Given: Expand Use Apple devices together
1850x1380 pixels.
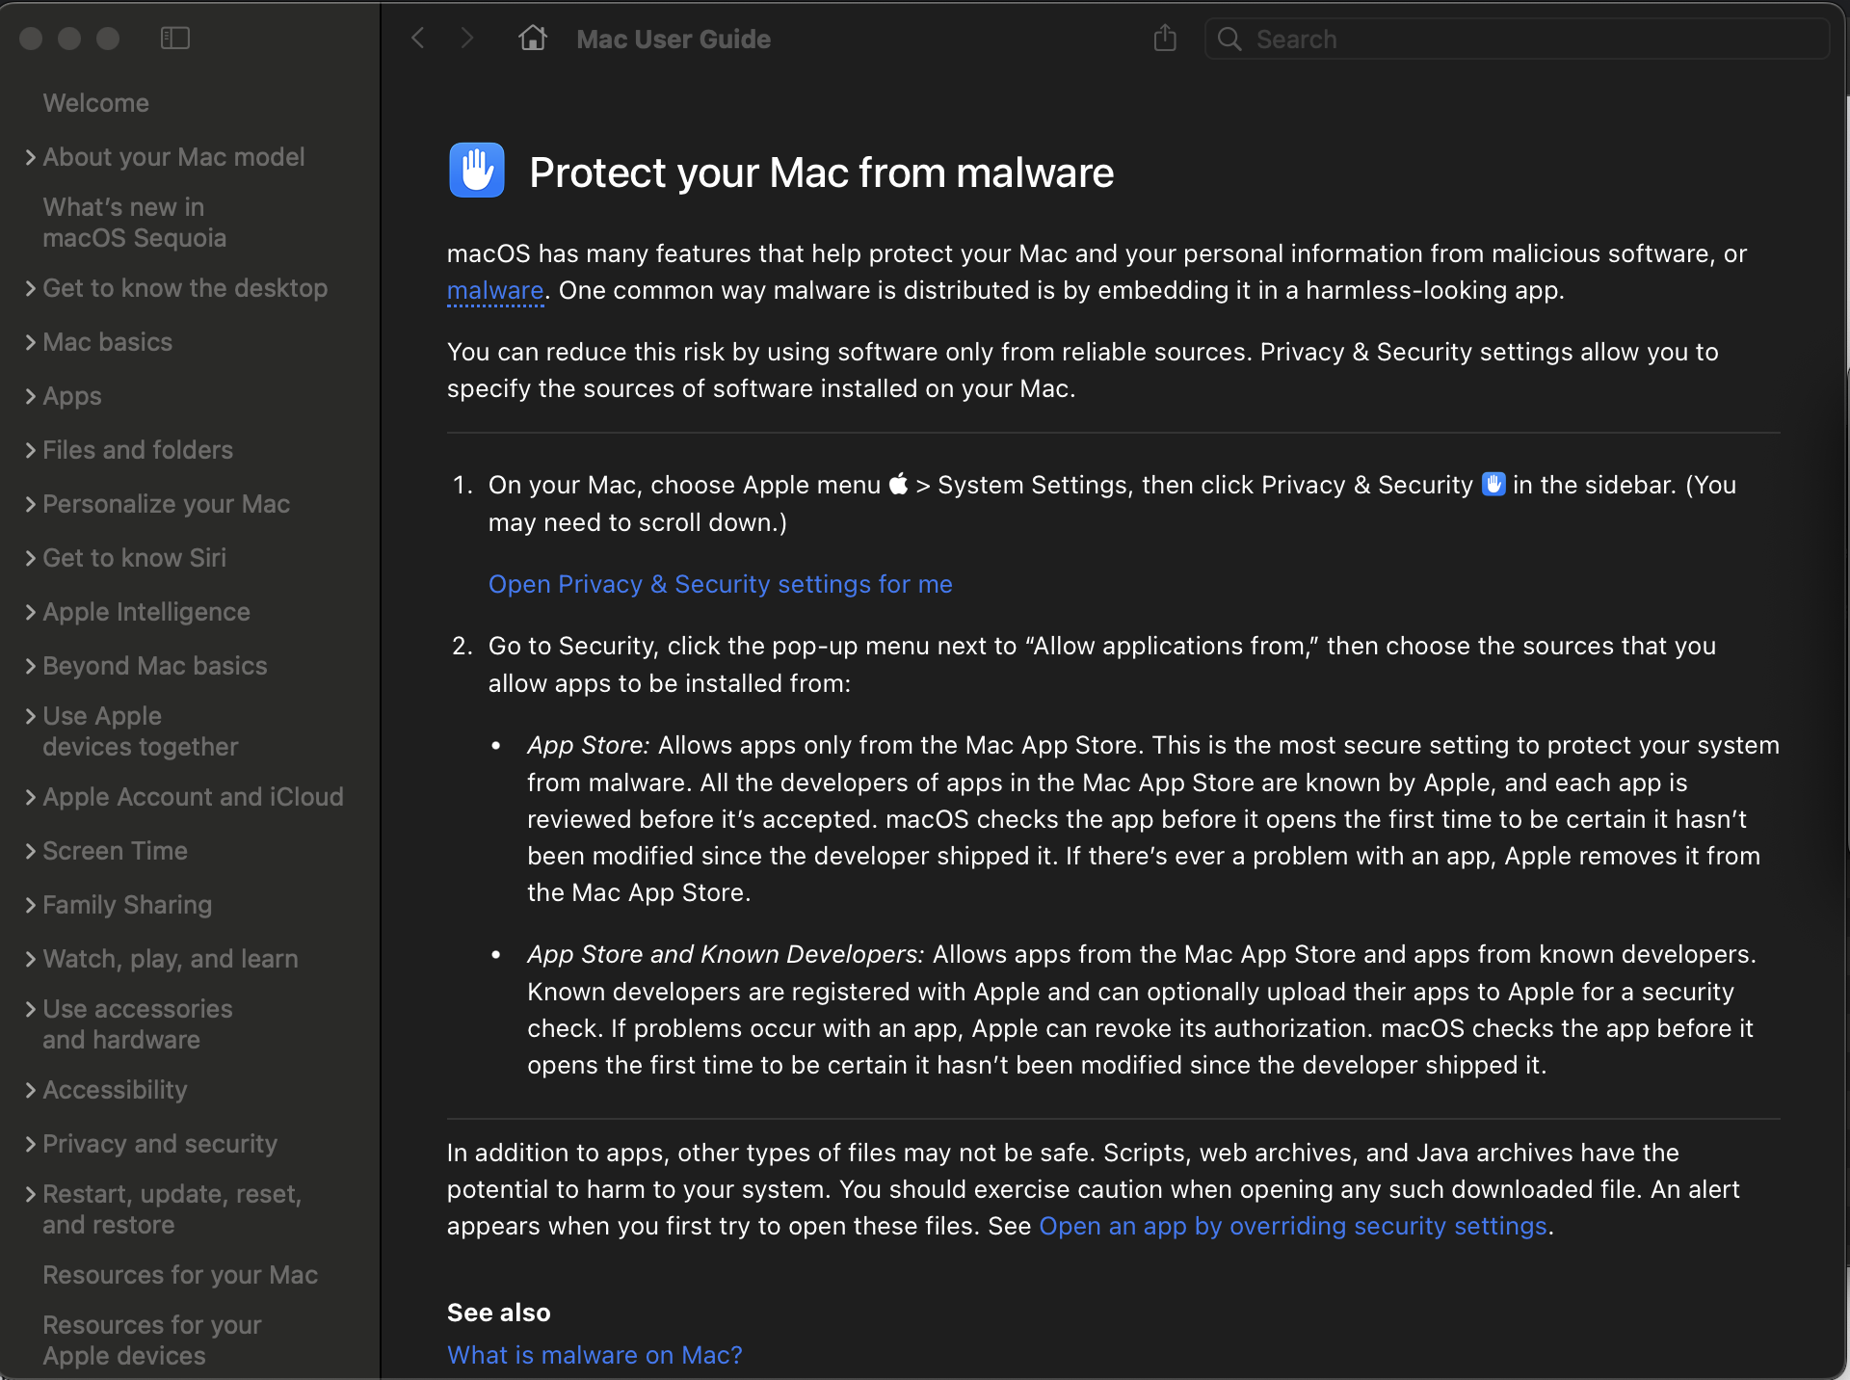Looking at the screenshot, I should pyautogui.click(x=31, y=716).
